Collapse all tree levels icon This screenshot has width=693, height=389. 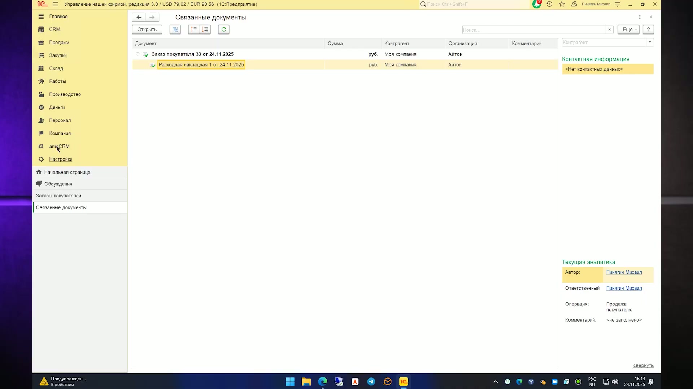tap(194, 30)
